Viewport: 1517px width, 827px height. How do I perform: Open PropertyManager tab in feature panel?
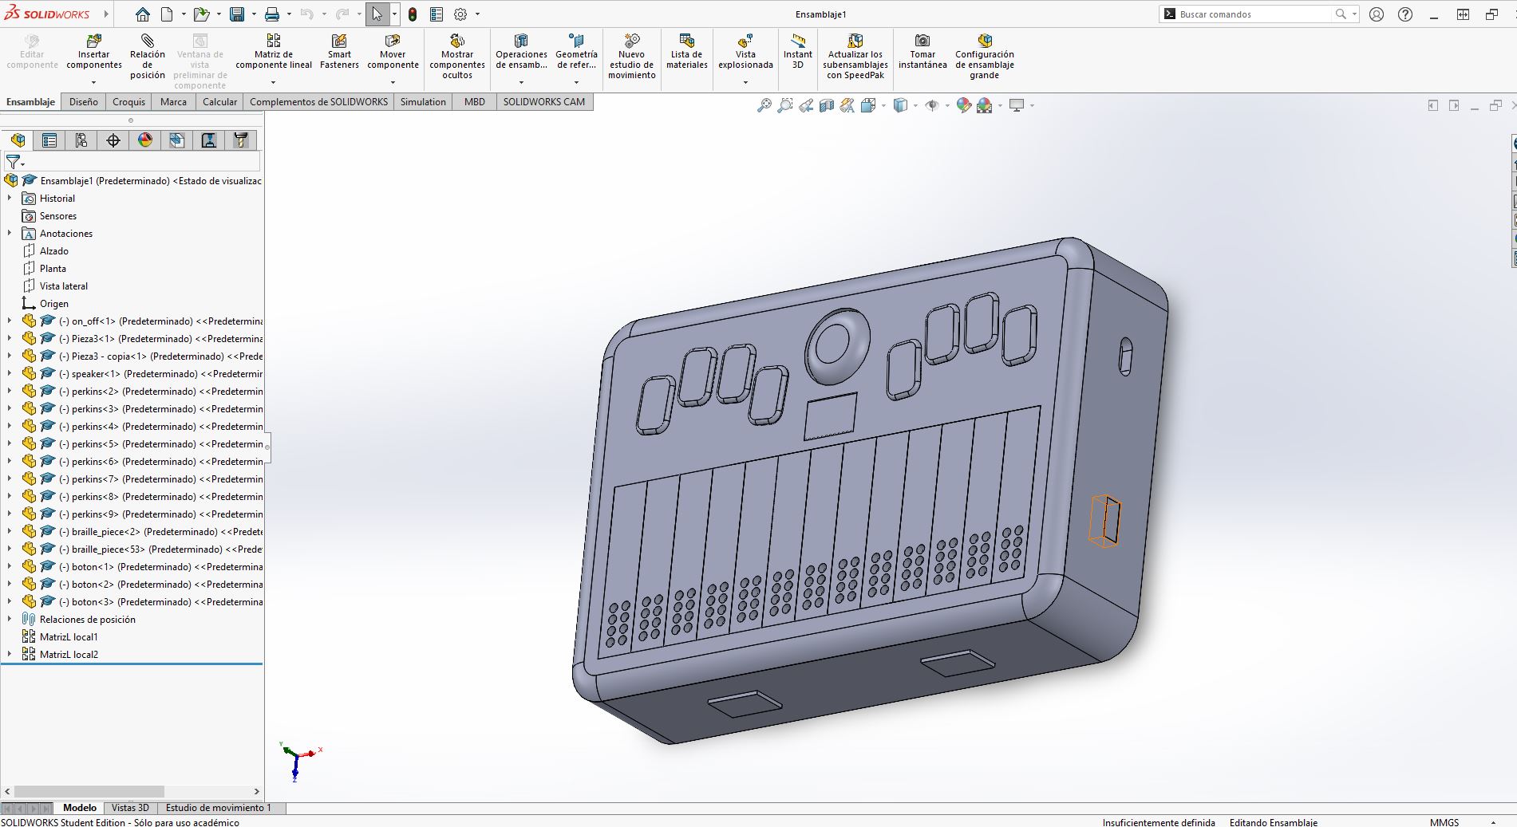tap(49, 140)
